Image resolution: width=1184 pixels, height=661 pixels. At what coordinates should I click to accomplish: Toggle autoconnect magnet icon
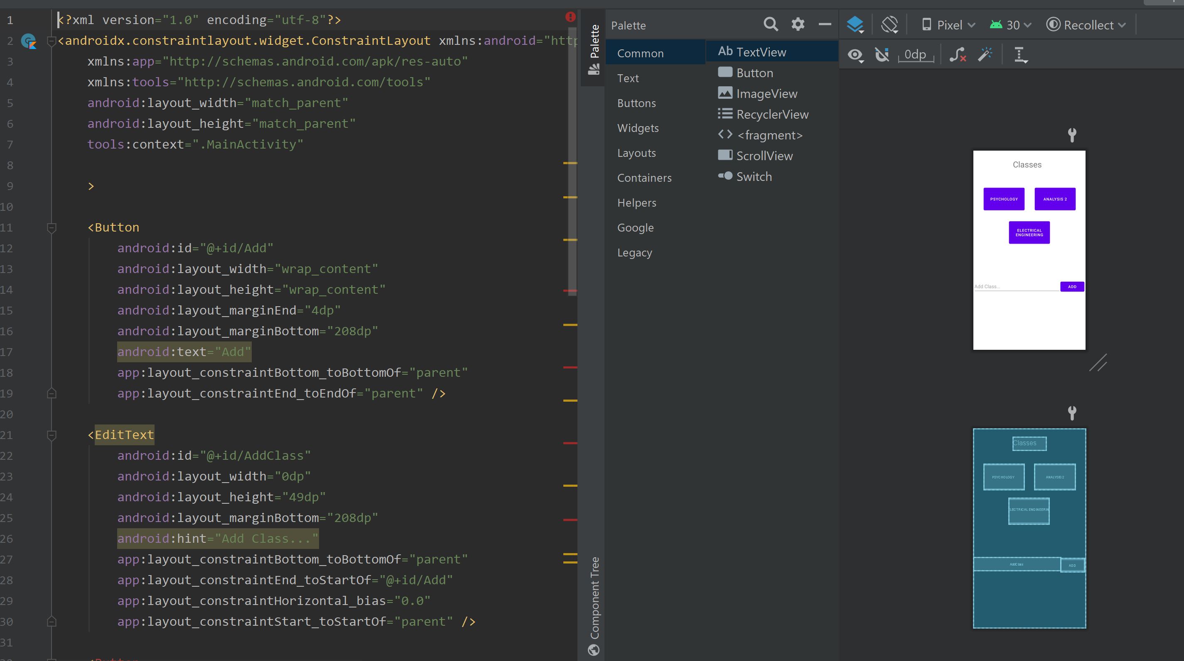(x=882, y=55)
